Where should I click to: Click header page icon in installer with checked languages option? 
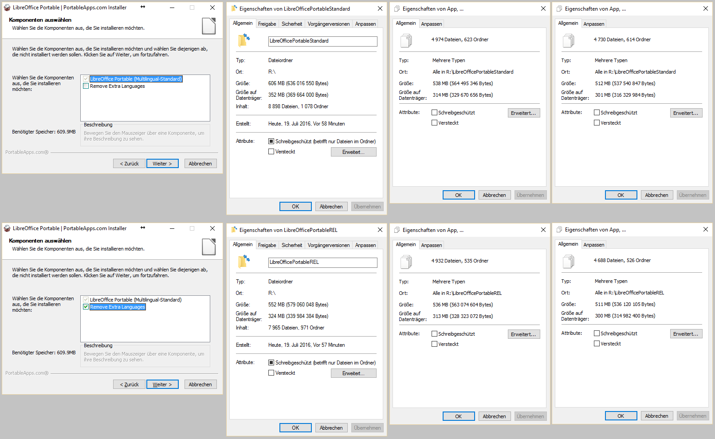[209, 247]
